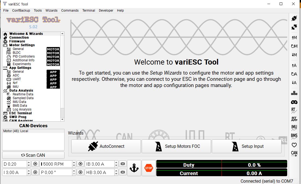Toggle IMU data streaming icon
Image resolution: width=301 pixels, height=184 pixels.
click(294, 128)
